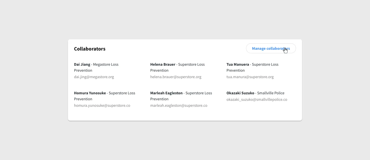The image size is (370, 160).
Task: Click the Manage collaborators button
Action: [x=271, y=49]
